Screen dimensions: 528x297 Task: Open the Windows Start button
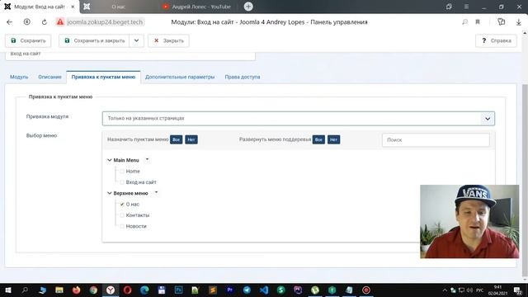[x=8, y=290]
